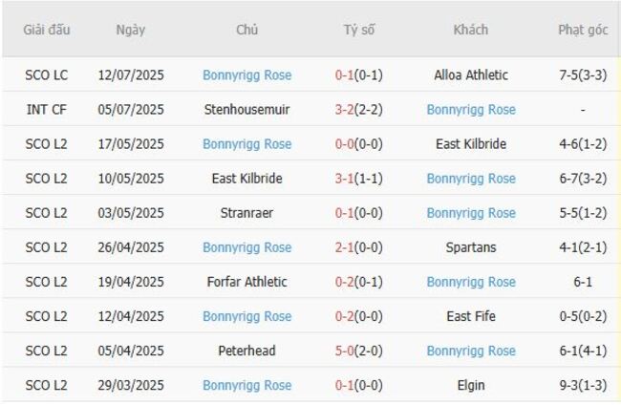The width and height of the screenshot is (621, 405).
Task: Click Bonnyrigg Rose in the 12/07/2025 row
Action: [246, 75]
